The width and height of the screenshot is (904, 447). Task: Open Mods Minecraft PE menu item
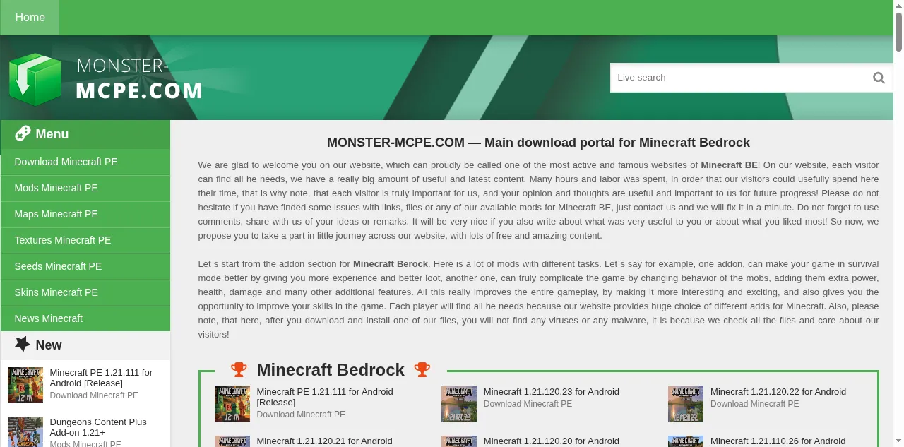coord(85,188)
